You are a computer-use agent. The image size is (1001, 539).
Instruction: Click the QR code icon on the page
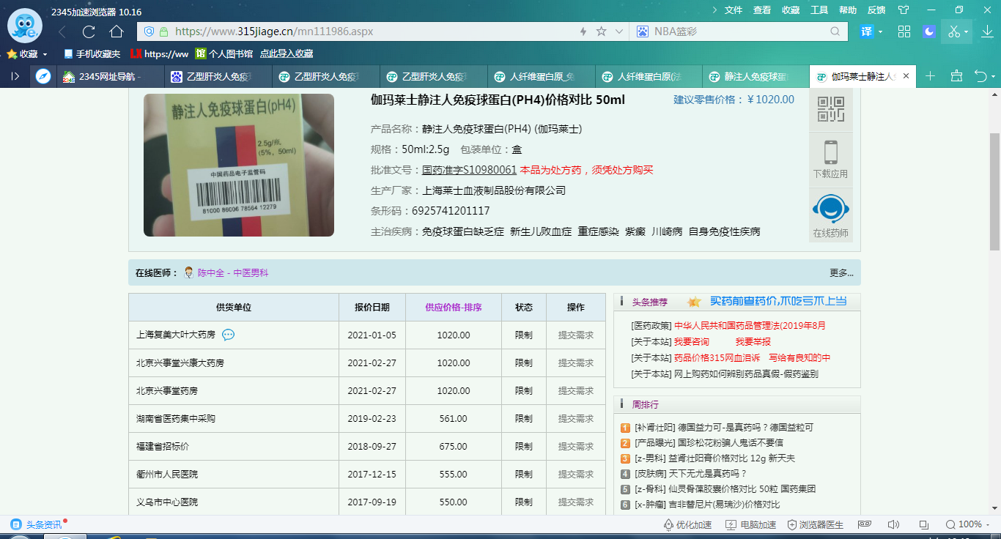831,109
